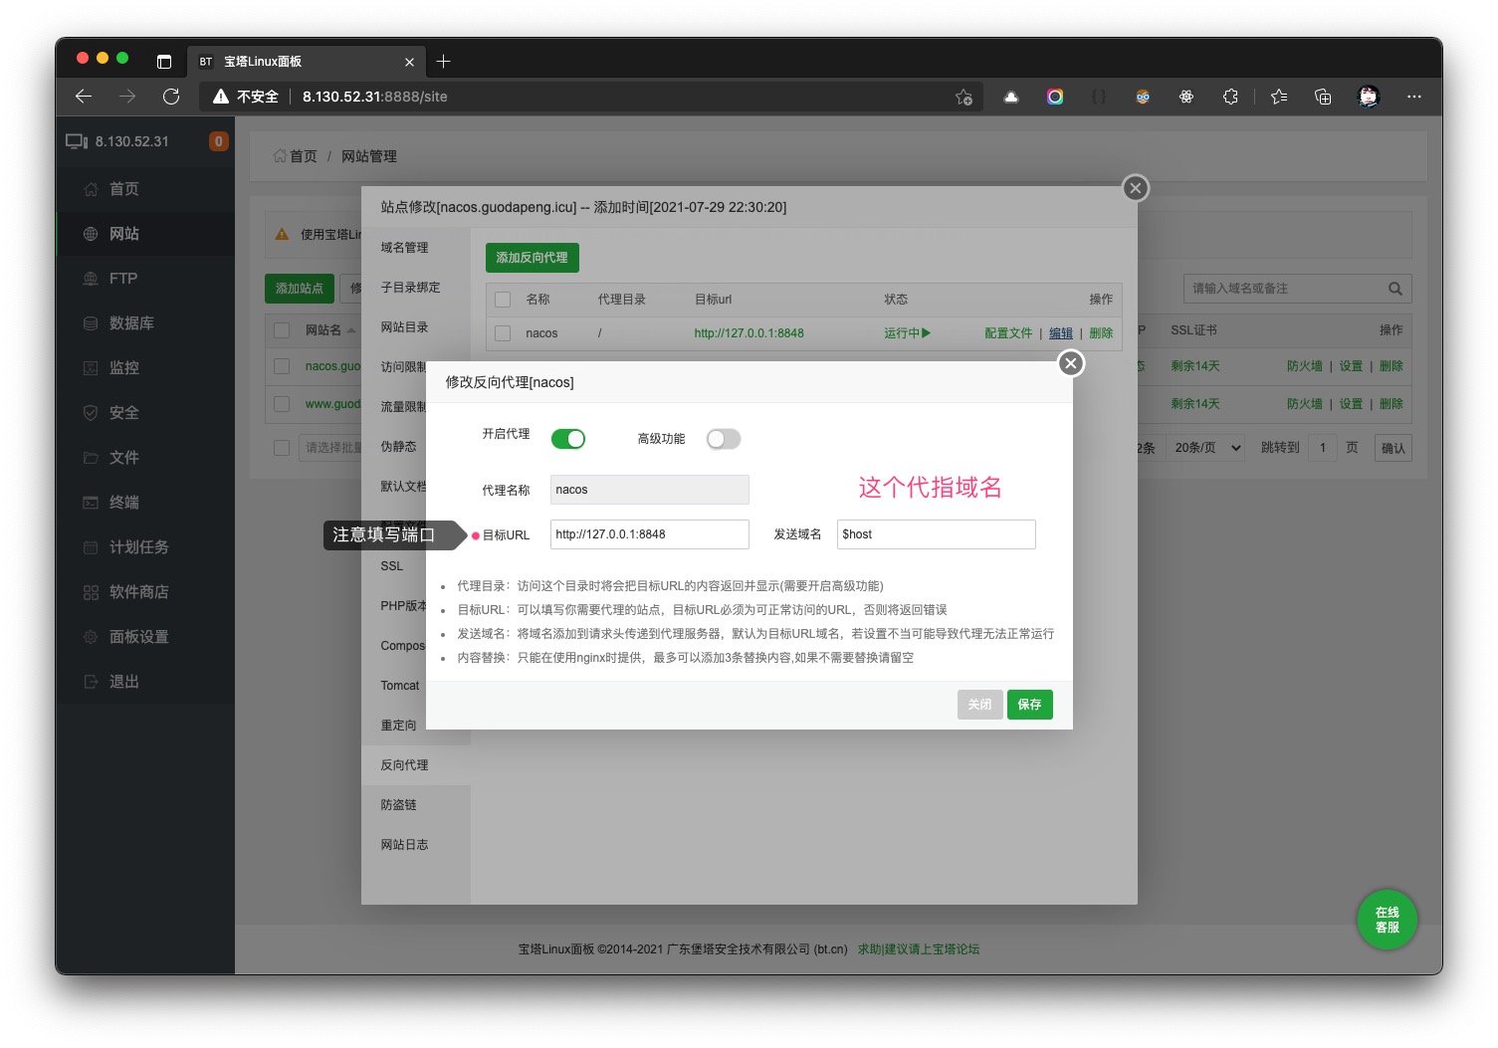Click the 添加反向代理 button
The height and width of the screenshot is (1048, 1498).
pyautogui.click(x=532, y=258)
